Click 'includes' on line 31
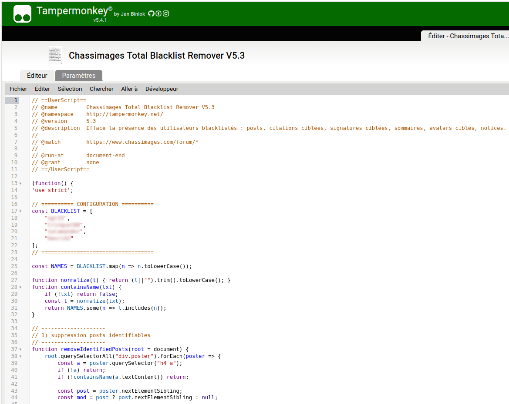509x404 pixels. (x=138, y=308)
